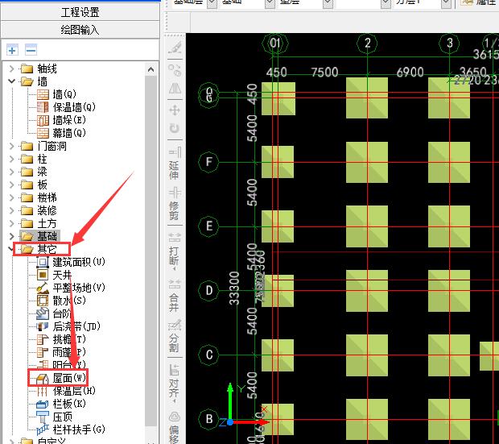Image resolution: width=499 pixels, height=444 pixels.
Task: Open the 工程设置 panel
Action: [80, 12]
